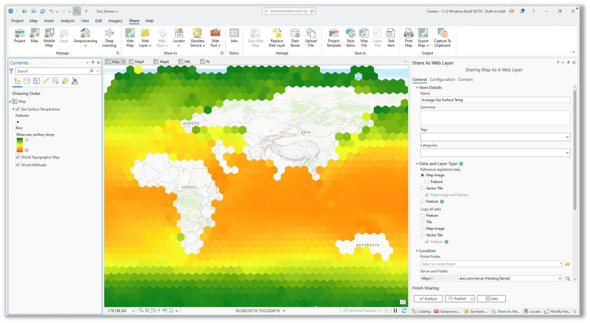The image size is (590, 323).
Task: Open the Replace Web Layer tool
Action: point(276,37)
